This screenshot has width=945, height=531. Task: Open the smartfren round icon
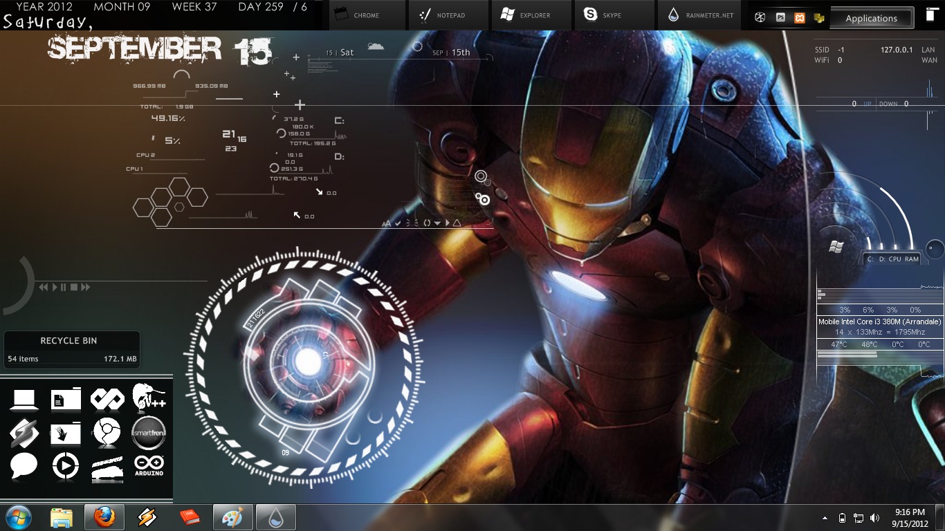click(149, 433)
